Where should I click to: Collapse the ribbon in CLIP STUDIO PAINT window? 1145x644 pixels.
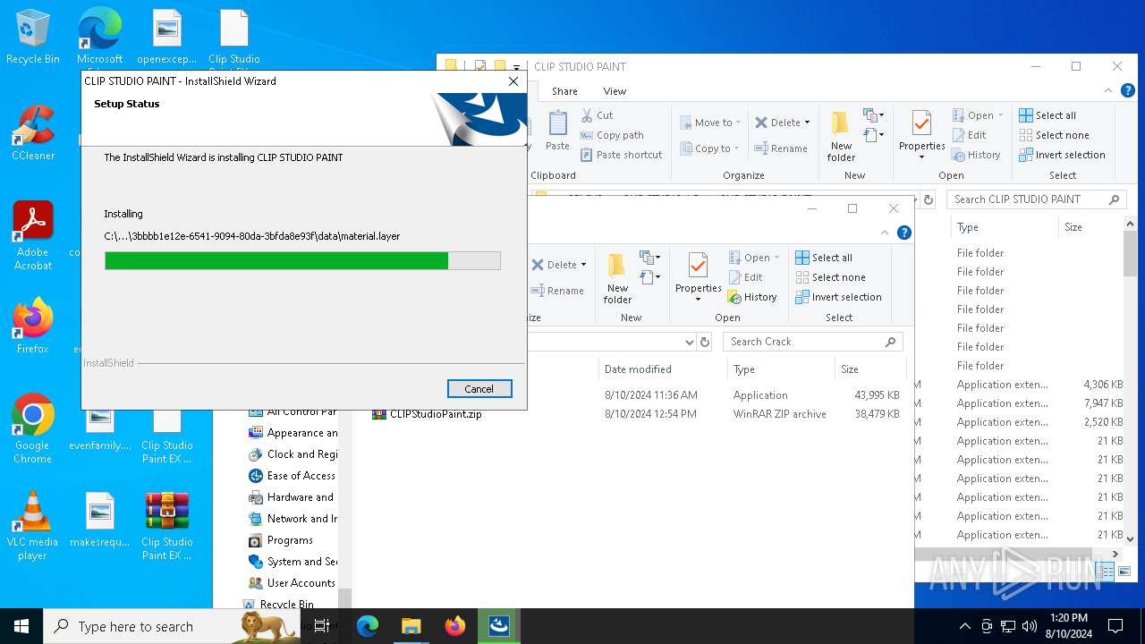tap(1110, 90)
